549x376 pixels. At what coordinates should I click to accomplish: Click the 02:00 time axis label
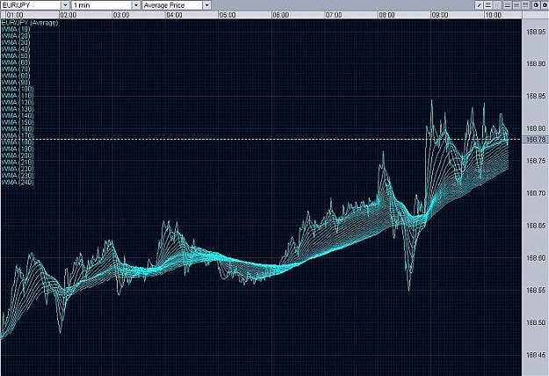coord(69,15)
